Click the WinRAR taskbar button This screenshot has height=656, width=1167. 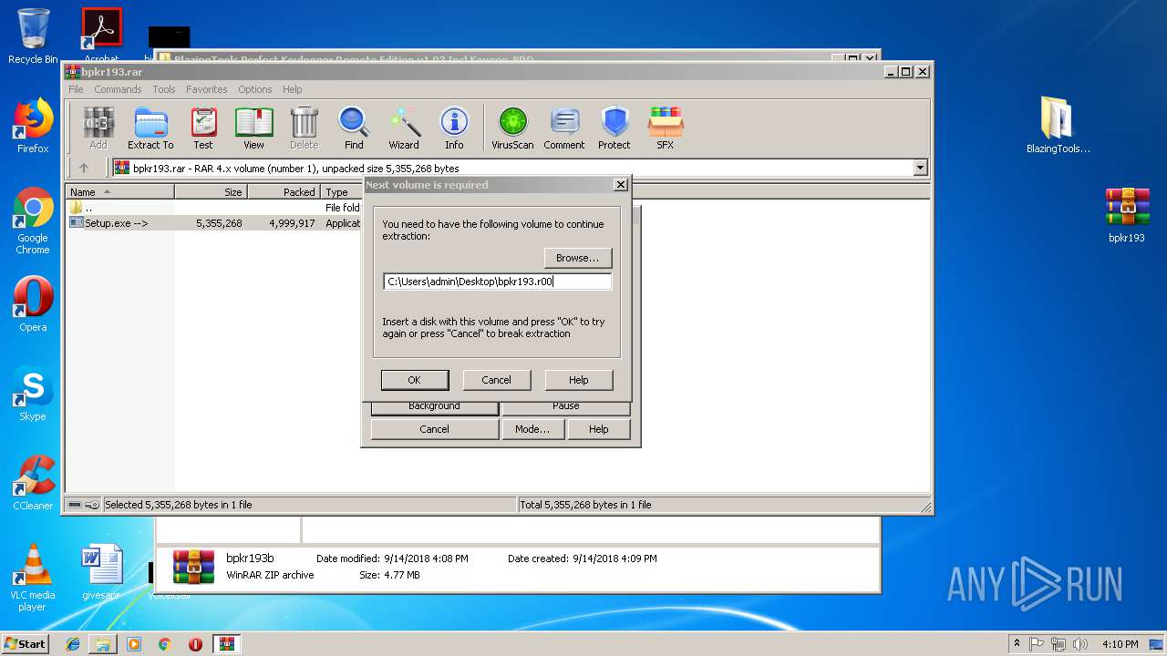[x=226, y=644]
